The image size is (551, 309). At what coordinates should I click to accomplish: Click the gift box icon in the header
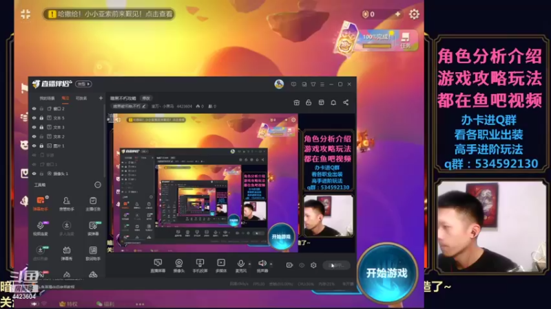[x=297, y=102]
